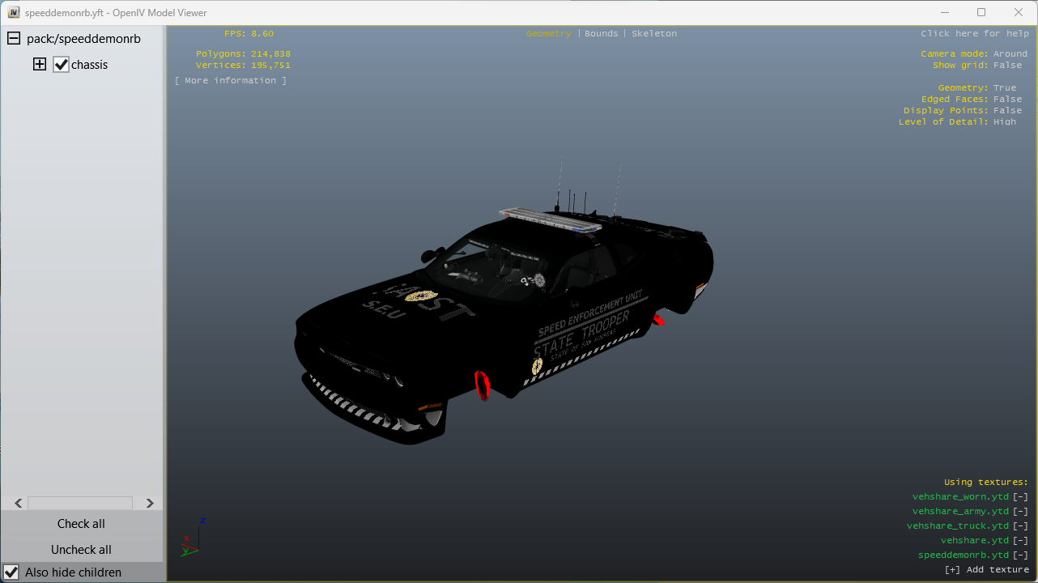Remove speeddemonrb.ytd texture with minus icon

[1020, 555]
